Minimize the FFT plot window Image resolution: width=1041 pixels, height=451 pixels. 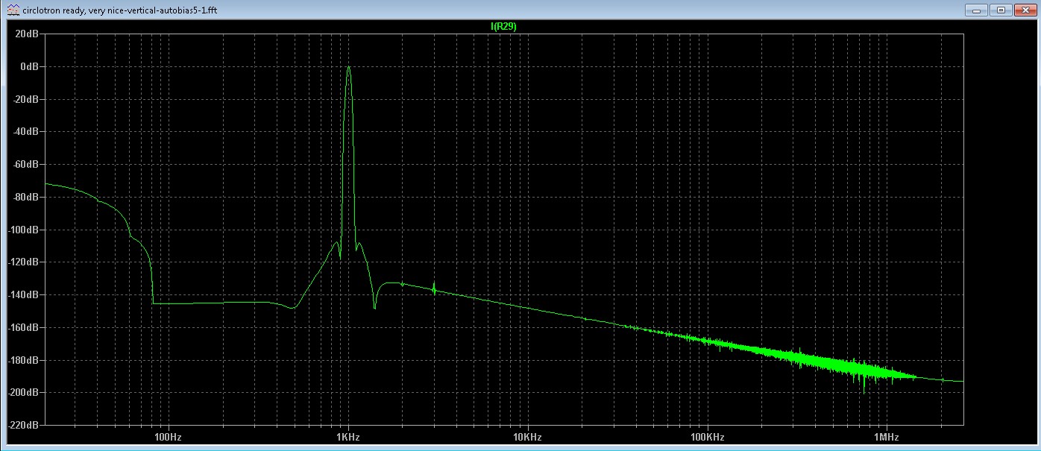(977, 10)
